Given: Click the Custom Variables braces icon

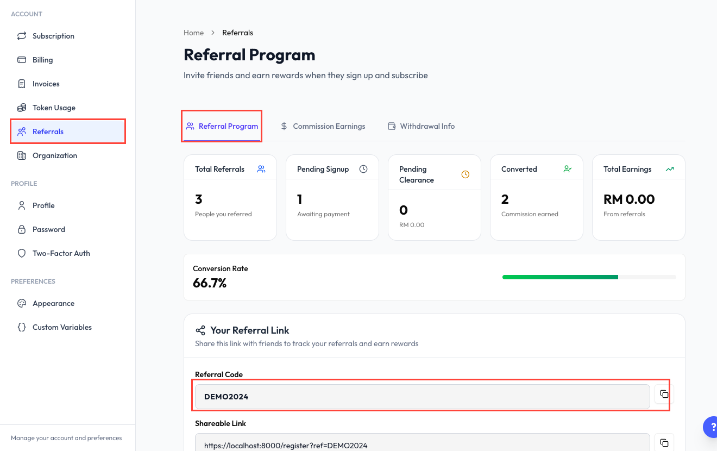Looking at the screenshot, I should pyautogui.click(x=22, y=327).
